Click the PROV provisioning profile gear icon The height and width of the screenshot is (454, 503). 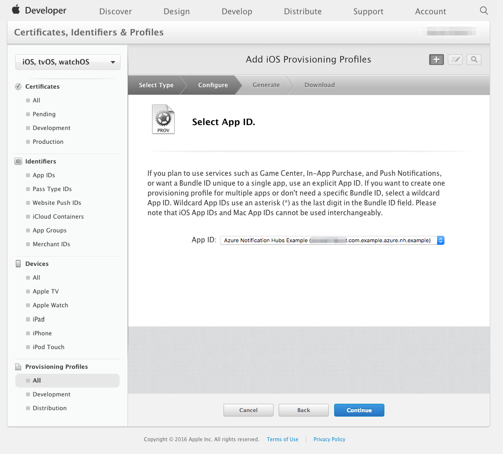click(163, 119)
